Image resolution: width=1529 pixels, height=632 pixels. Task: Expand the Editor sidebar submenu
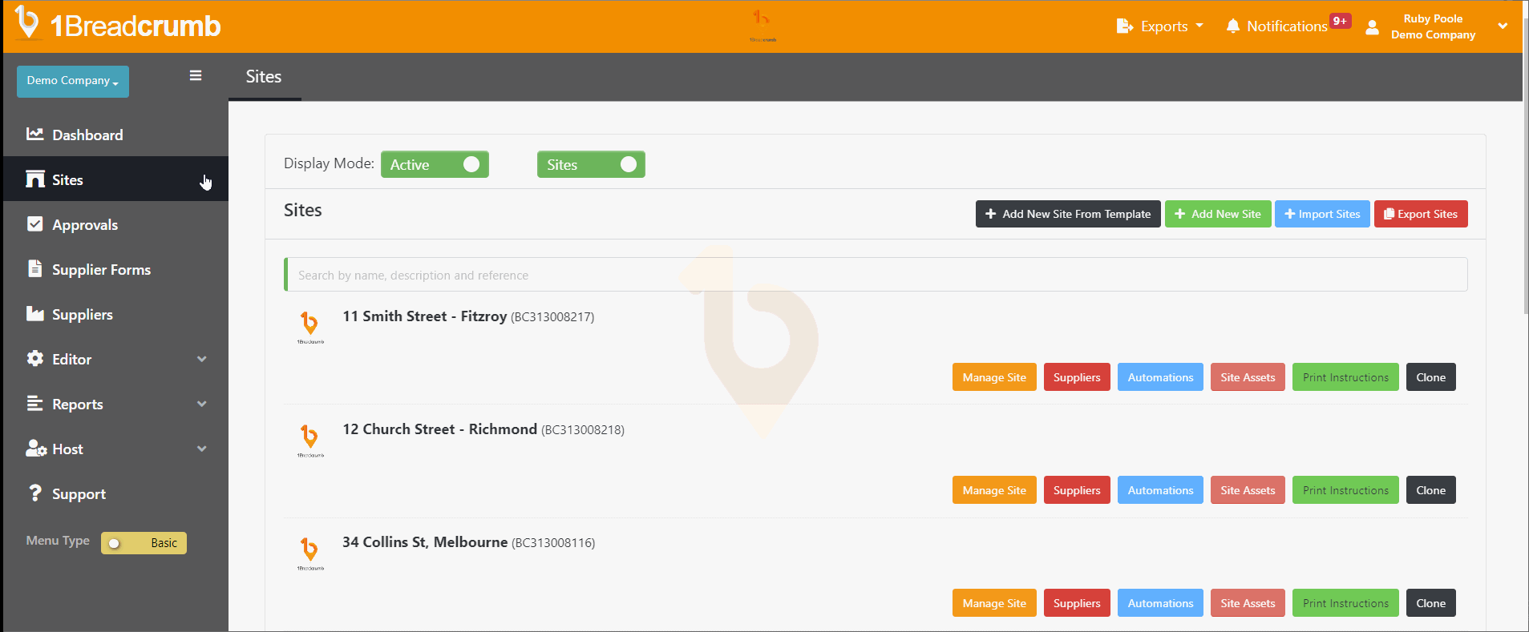click(x=201, y=359)
